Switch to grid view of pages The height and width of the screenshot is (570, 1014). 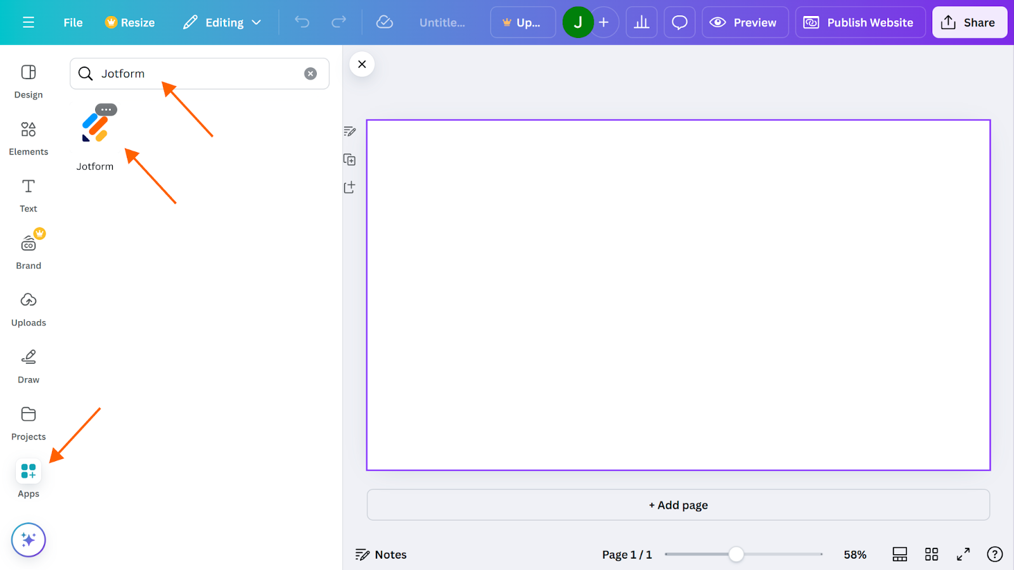coord(931,554)
